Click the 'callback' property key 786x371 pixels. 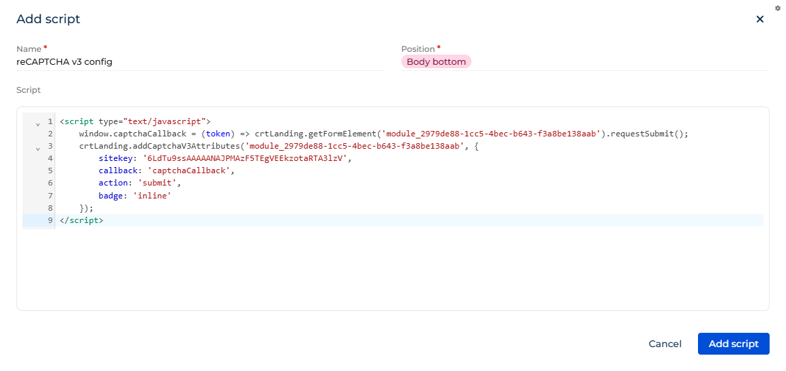click(118, 171)
